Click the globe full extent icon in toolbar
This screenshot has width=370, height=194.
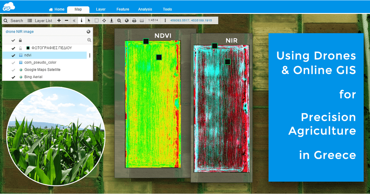tap(127, 20)
